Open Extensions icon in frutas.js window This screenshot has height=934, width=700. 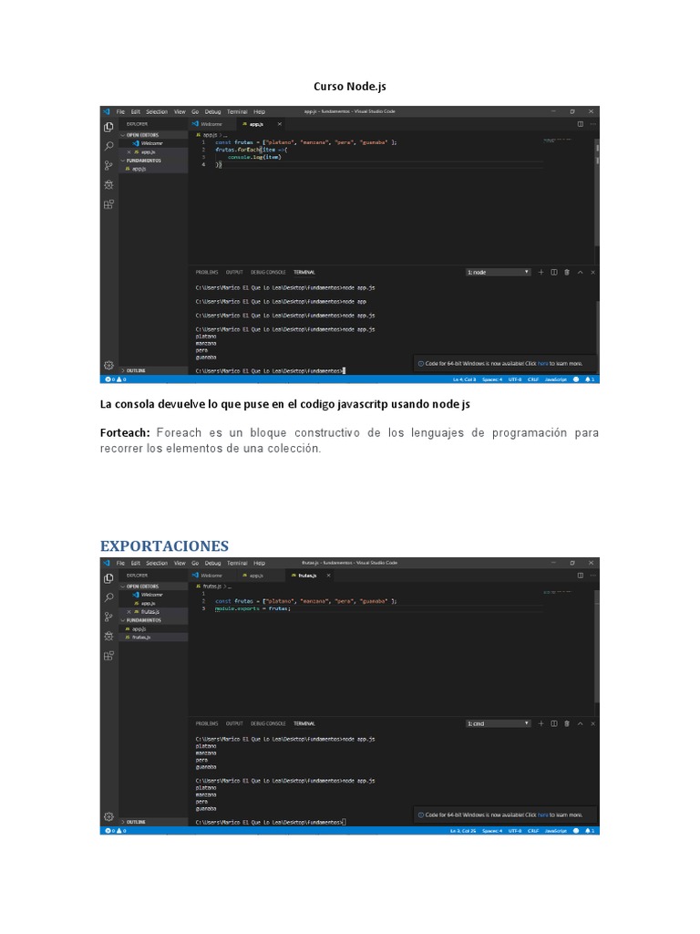tap(109, 656)
